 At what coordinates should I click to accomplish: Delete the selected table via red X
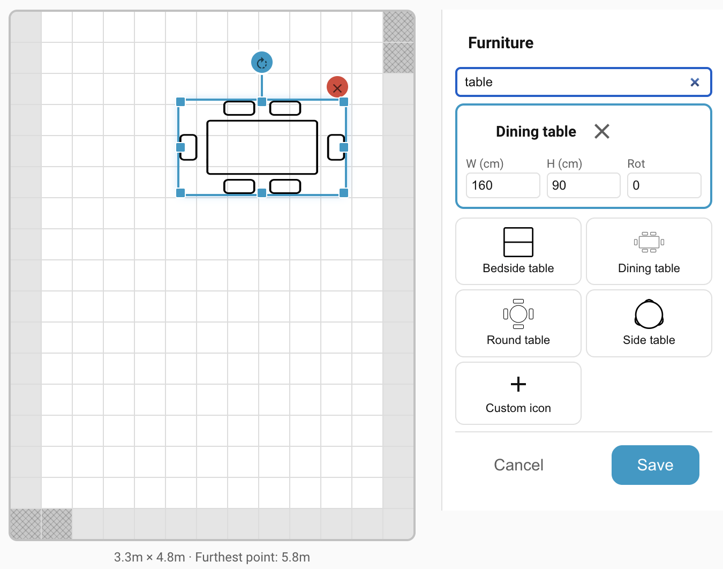(x=337, y=87)
